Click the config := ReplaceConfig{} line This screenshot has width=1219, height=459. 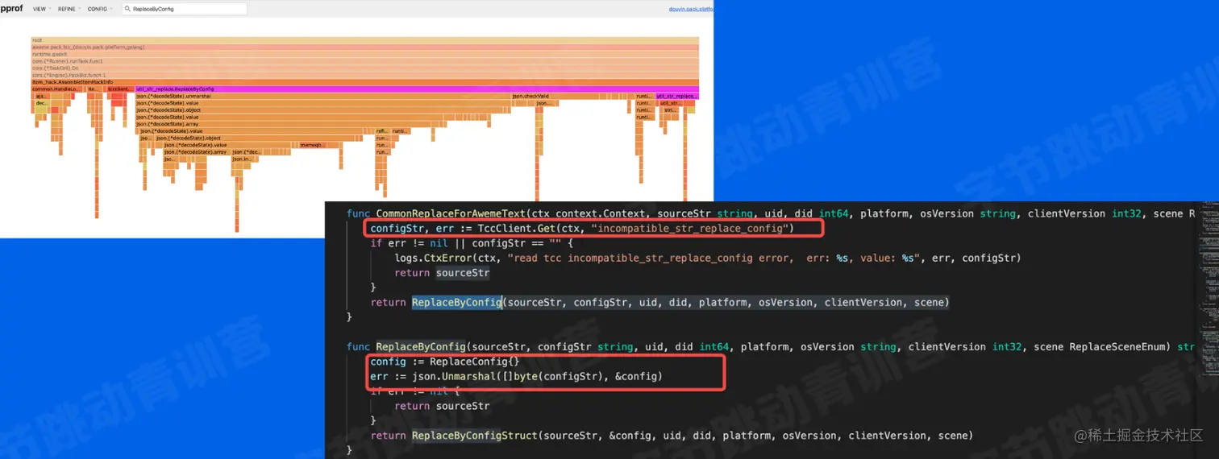click(x=445, y=362)
